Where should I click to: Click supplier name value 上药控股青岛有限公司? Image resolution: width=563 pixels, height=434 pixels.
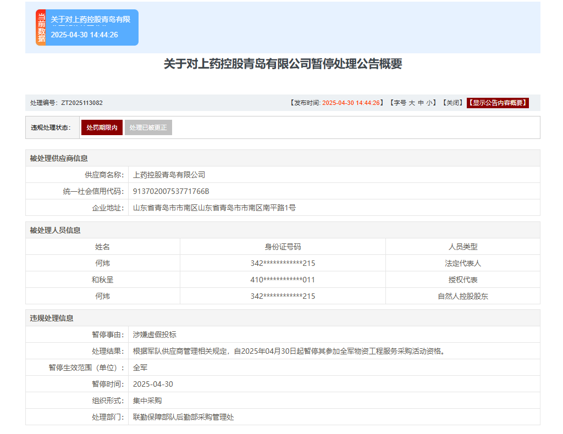(x=169, y=175)
